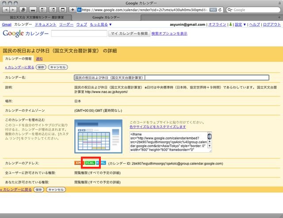Click the top 保存 button
Image resolution: width=283 pixels, height=218 pixels.
pos(41,67)
